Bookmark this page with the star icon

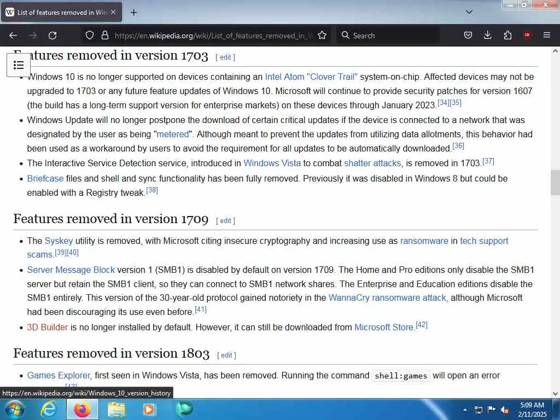coord(322,36)
